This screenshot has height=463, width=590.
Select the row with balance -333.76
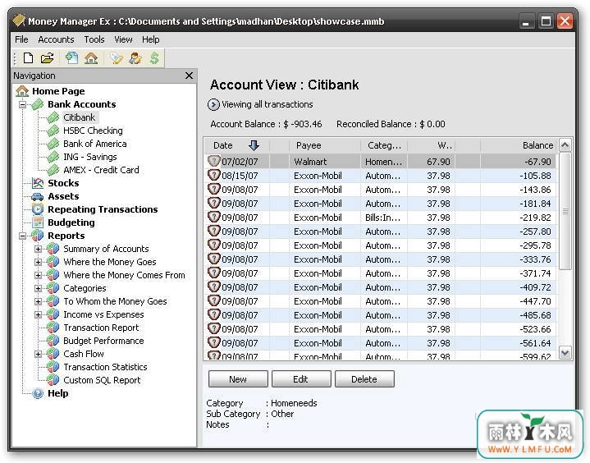pyautogui.click(x=381, y=259)
